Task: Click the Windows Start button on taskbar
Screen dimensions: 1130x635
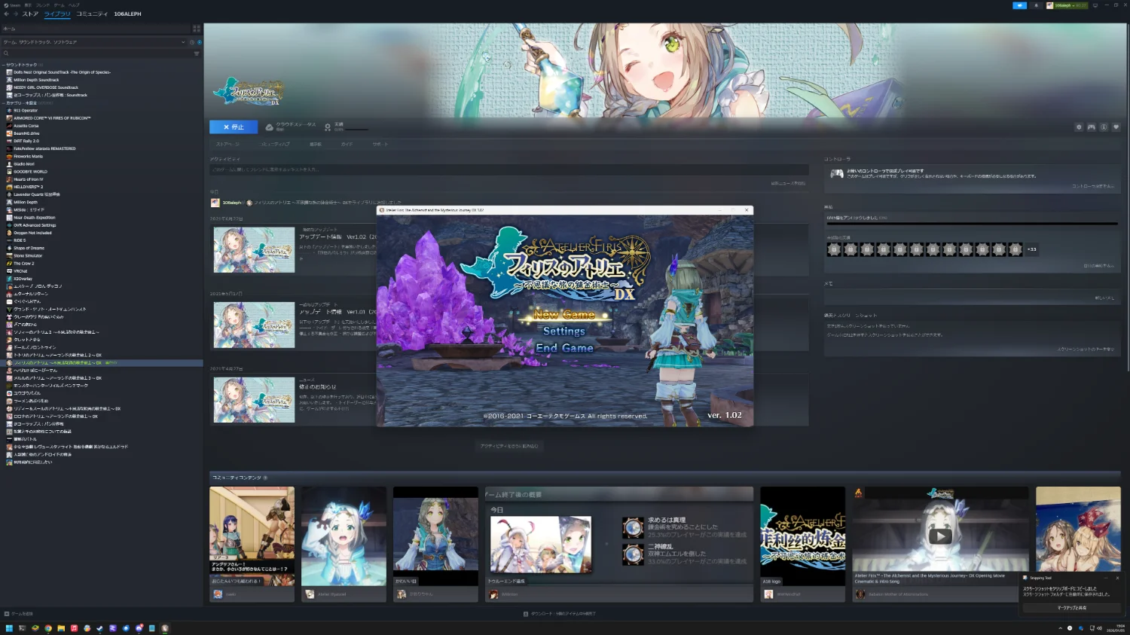Action: coord(9,628)
